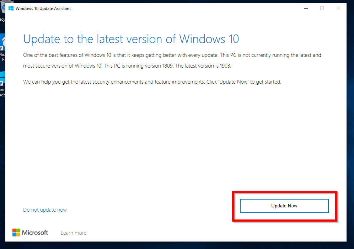This screenshot has height=249, width=354.
Task: Click the disabled maximize button in the title bar
Action: 322,9
